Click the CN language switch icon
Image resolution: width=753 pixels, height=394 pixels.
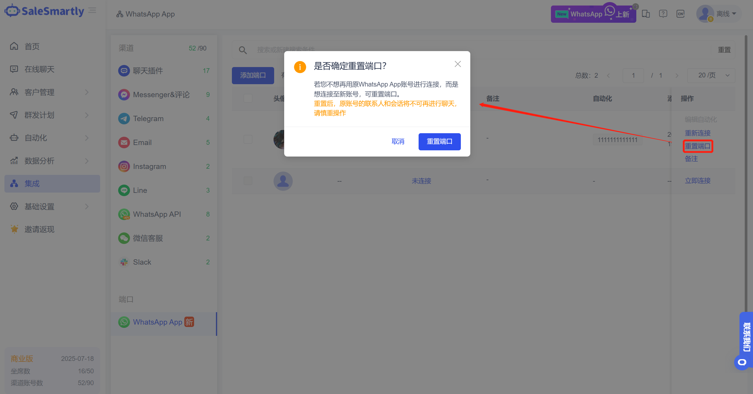point(680,14)
